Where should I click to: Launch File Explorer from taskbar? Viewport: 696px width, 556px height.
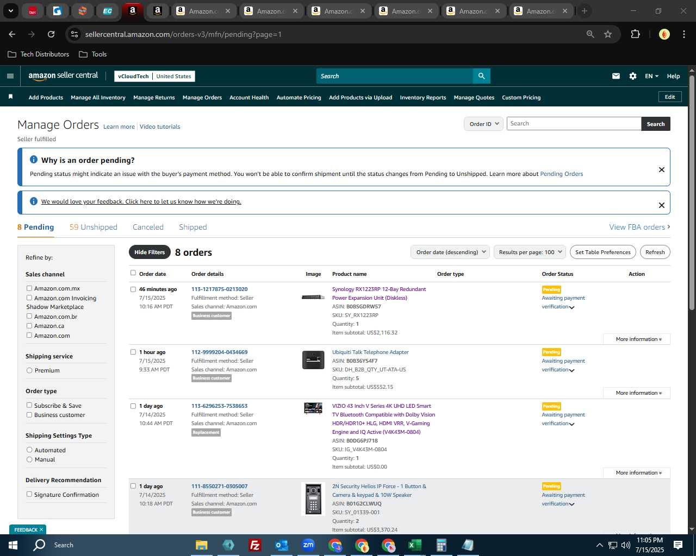pyautogui.click(x=202, y=545)
